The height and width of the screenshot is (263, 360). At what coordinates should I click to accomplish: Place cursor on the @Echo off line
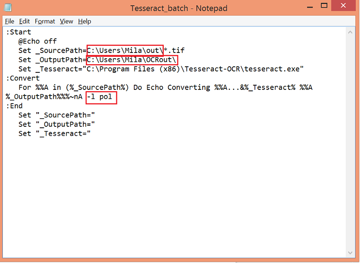[x=38, y=42]
